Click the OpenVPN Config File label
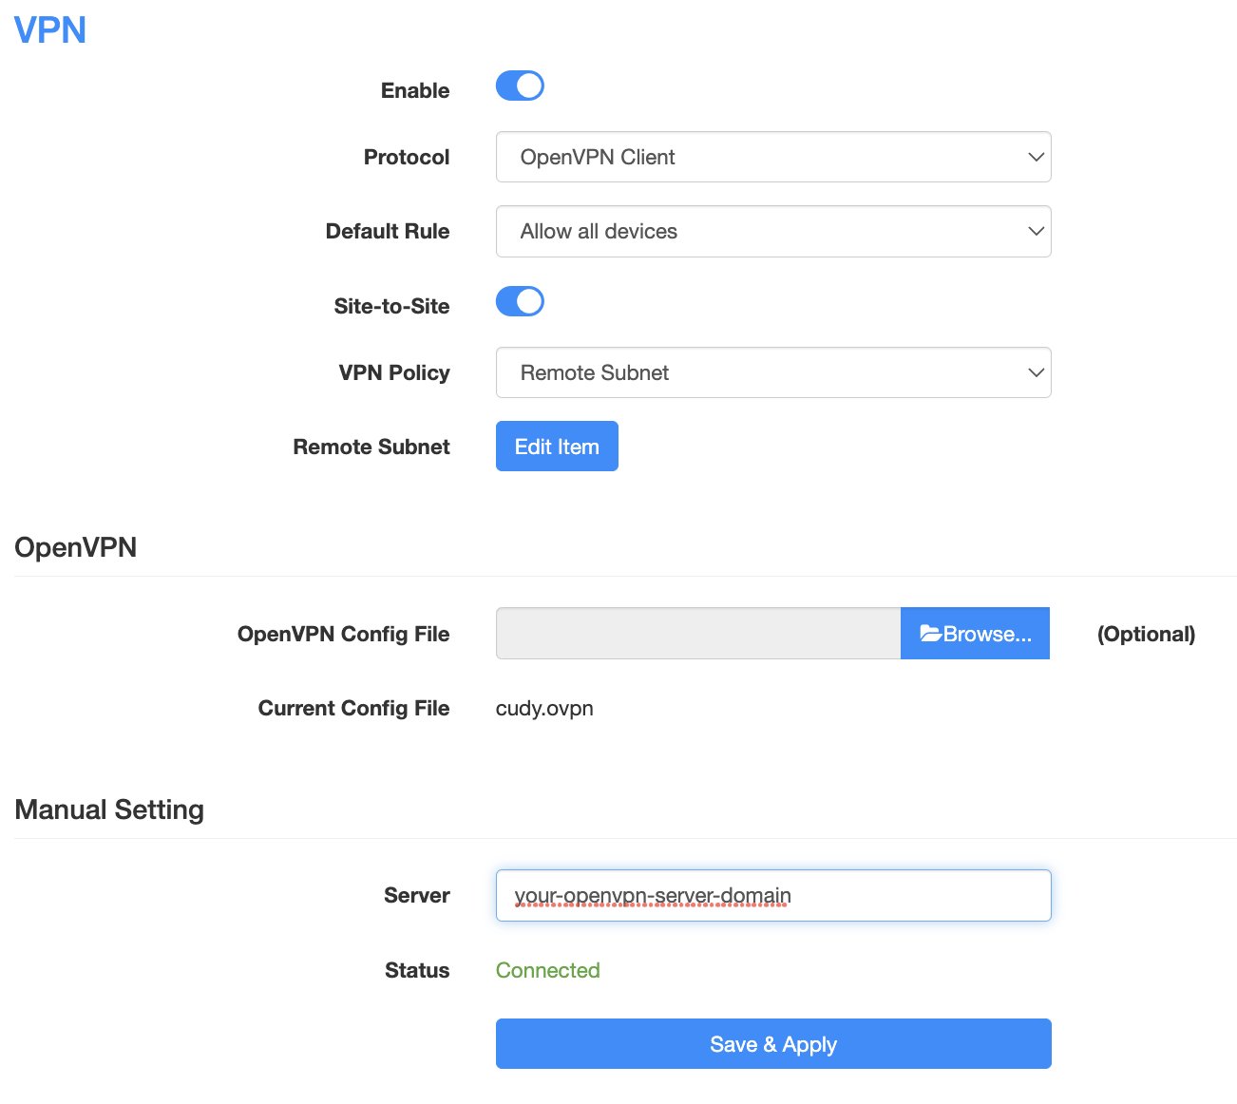The width and height of the screenshot is (1237, 1104). pos(344,634)
